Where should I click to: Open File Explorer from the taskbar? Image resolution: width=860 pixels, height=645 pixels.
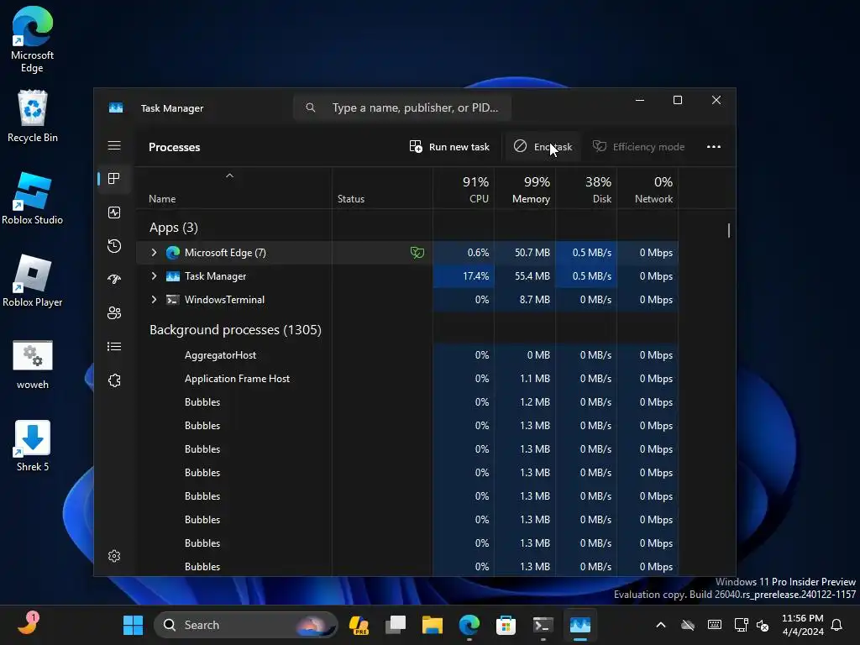pyautogui.click(x=433, y=625)
